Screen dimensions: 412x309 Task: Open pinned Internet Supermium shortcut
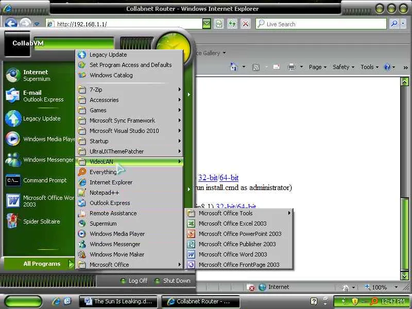(40, 75)
